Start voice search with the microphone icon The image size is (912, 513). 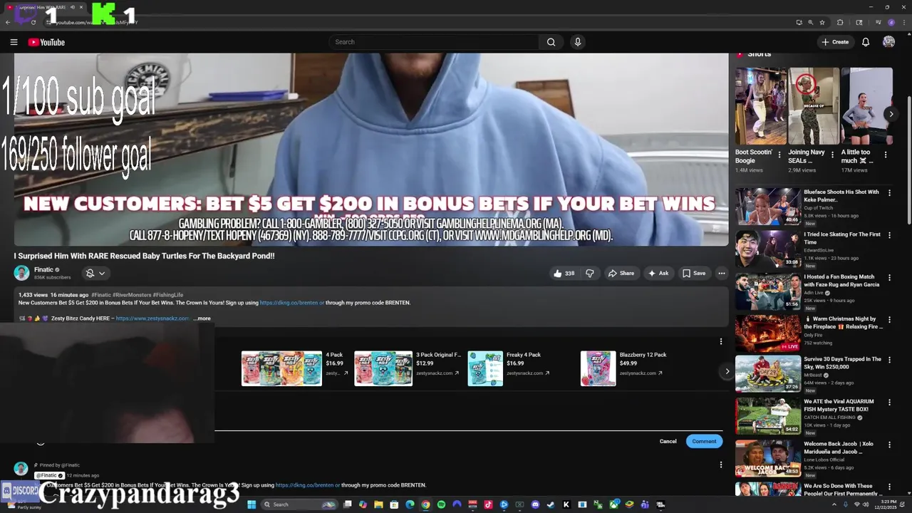tap(578, 42)
